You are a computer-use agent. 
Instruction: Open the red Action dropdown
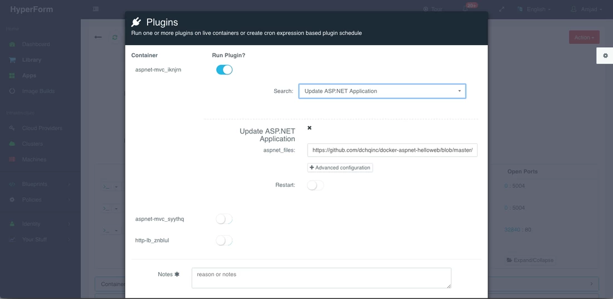pos(584,37)
